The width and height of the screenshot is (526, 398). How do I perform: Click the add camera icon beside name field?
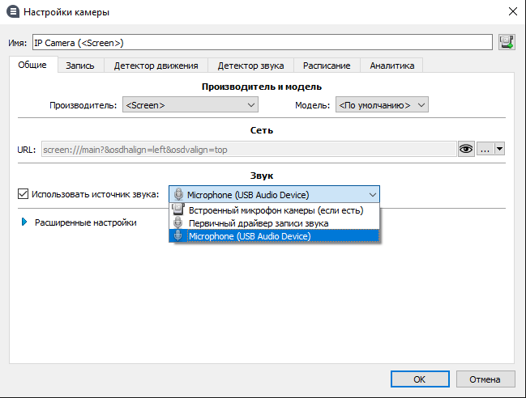click(x=507, y=42)
